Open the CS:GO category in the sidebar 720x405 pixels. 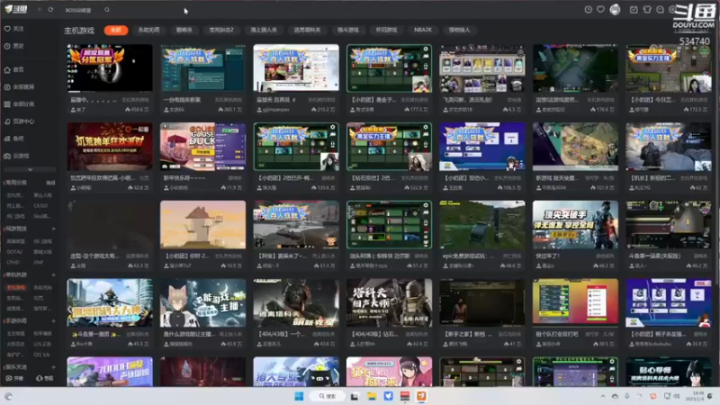click(x=40, y=206)
